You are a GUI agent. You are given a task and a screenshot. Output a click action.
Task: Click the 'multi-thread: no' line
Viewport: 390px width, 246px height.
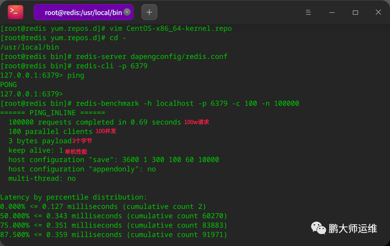tap(42, 178)
